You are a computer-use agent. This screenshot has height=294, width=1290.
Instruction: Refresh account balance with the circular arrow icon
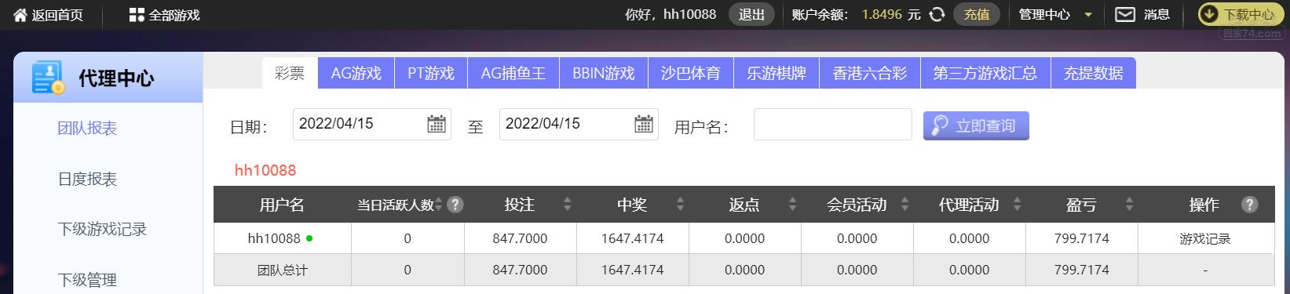pyautogui.click(x=937, y=14)
